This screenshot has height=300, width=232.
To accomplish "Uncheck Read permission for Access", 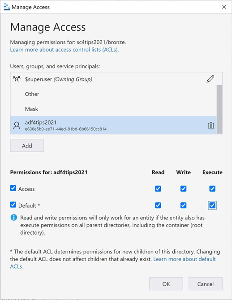I will [x=158, y=189].
